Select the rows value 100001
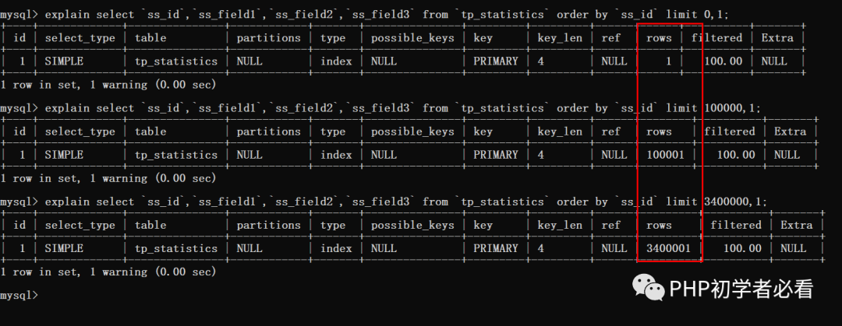842x326 pixels. coord(666,155)
